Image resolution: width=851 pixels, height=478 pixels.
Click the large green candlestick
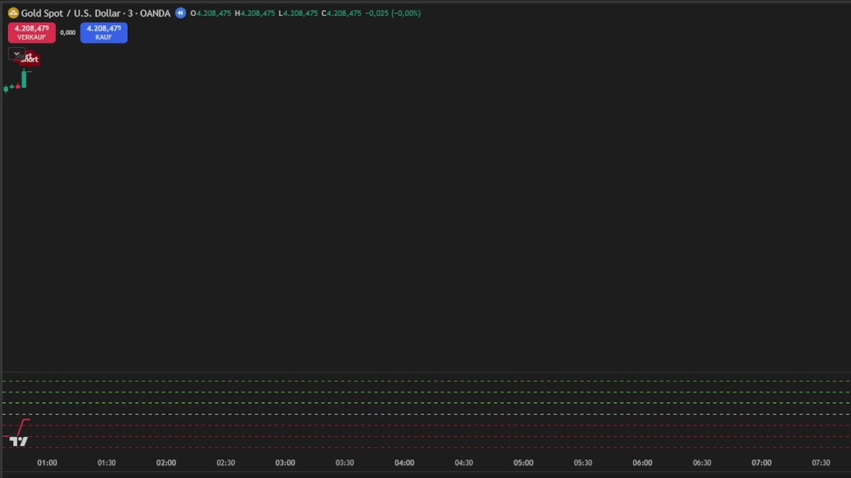(x=24, y=79)
